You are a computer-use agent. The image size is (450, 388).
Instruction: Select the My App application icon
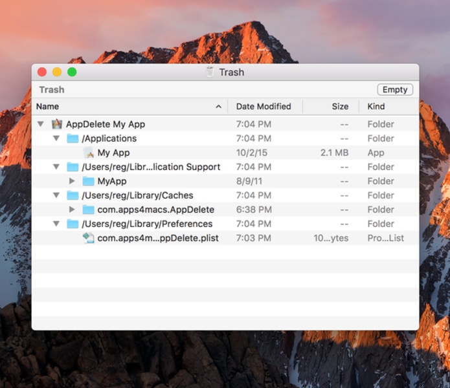(x=89, y=153)
